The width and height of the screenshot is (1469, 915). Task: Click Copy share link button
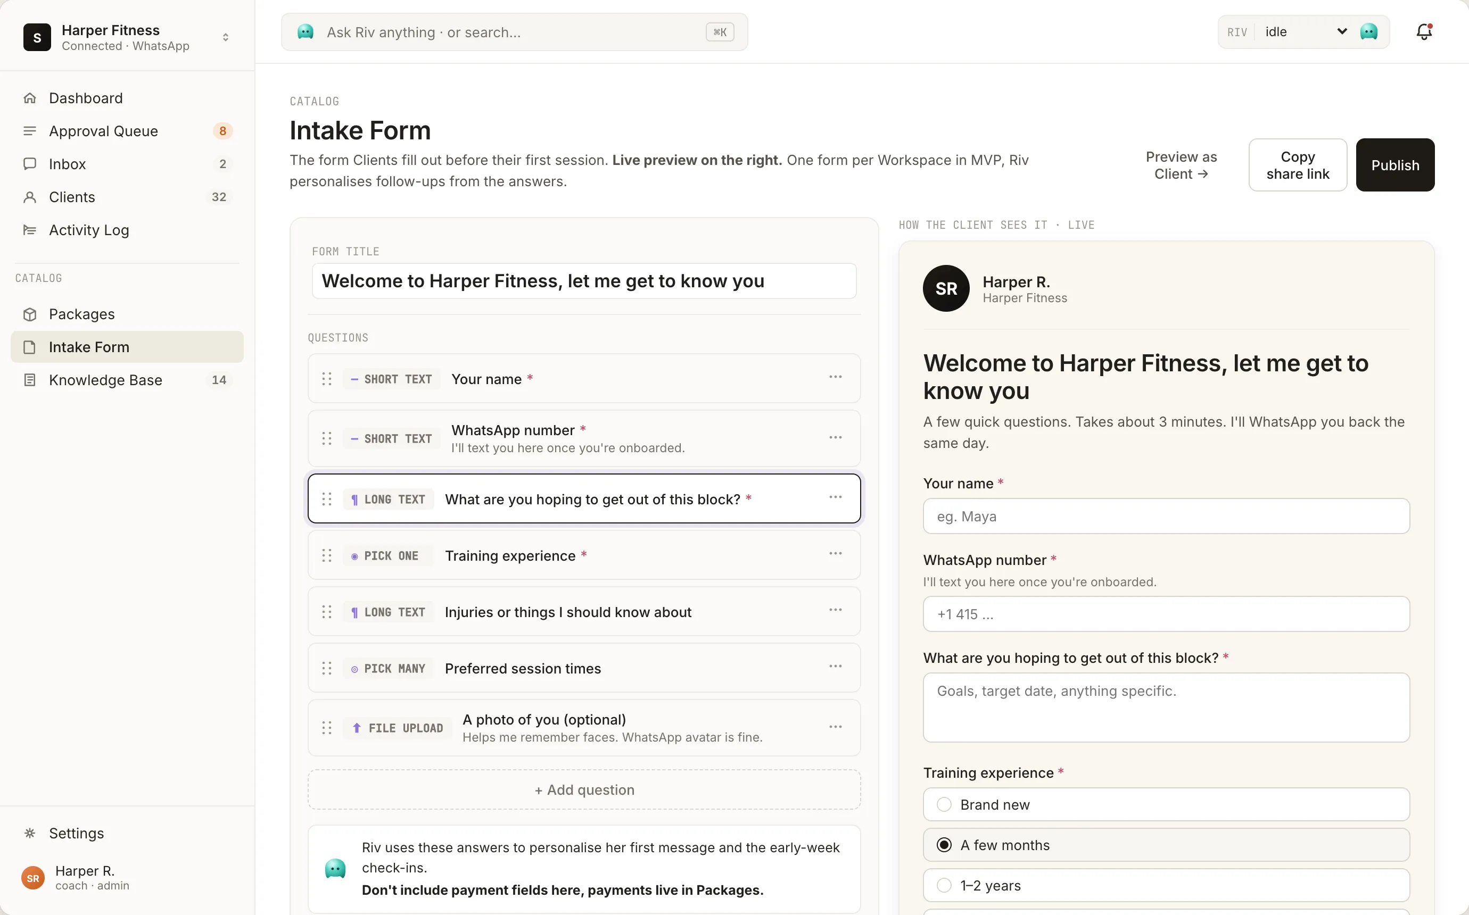pos(1298,165)
